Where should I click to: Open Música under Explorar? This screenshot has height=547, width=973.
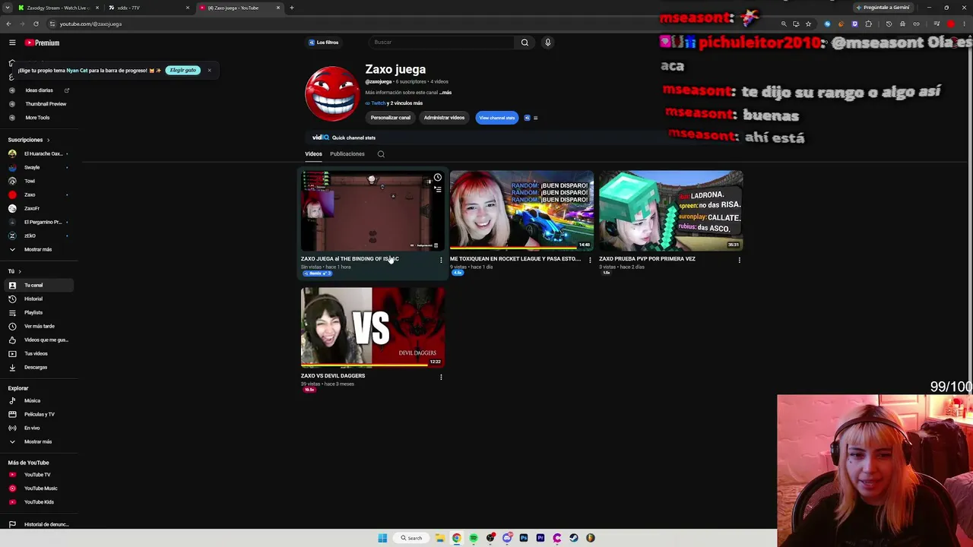[38, 400]
